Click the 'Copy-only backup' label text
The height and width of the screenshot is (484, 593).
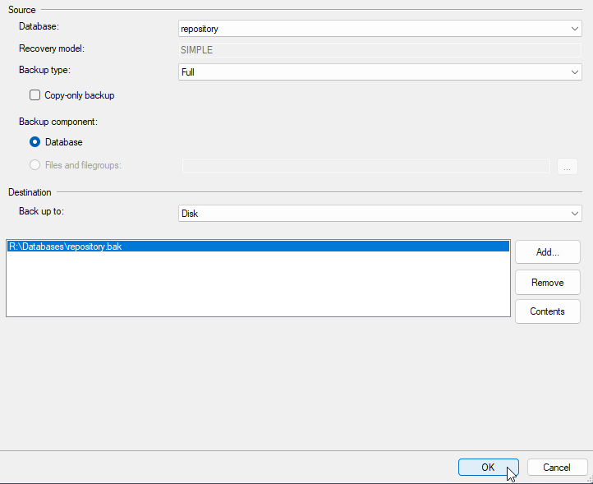point(80,95)
